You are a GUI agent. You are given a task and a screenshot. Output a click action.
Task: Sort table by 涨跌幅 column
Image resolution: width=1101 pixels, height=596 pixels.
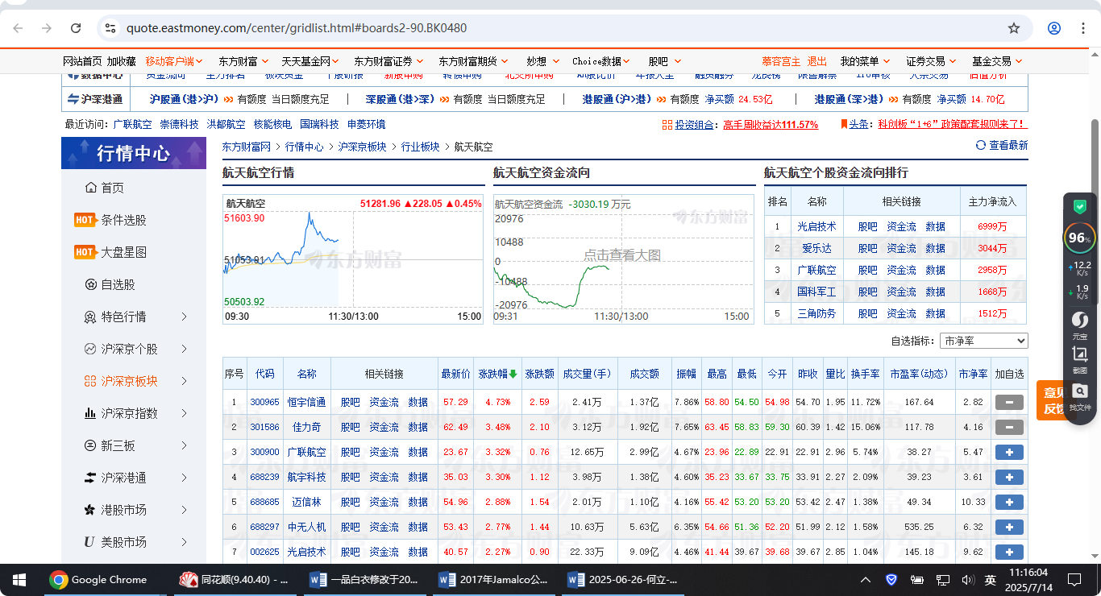(498, 374)
